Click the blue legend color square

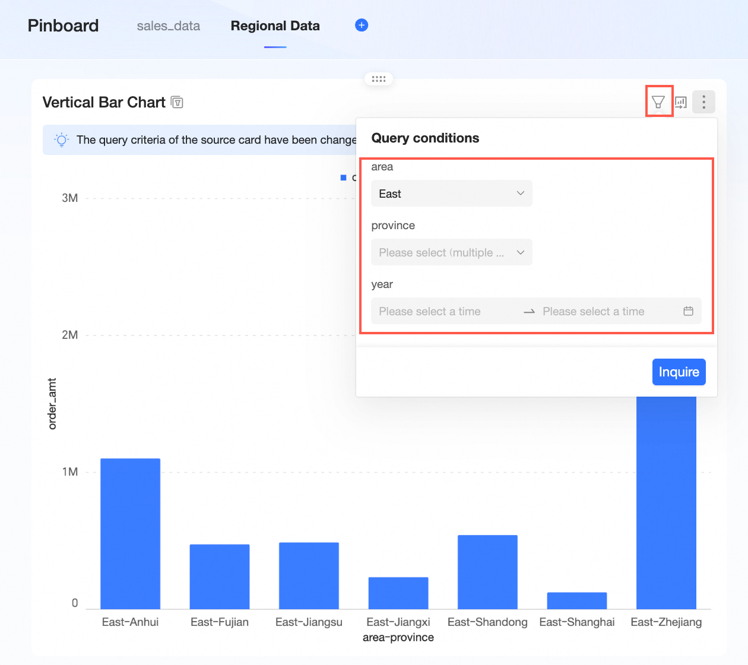[343, 178]
